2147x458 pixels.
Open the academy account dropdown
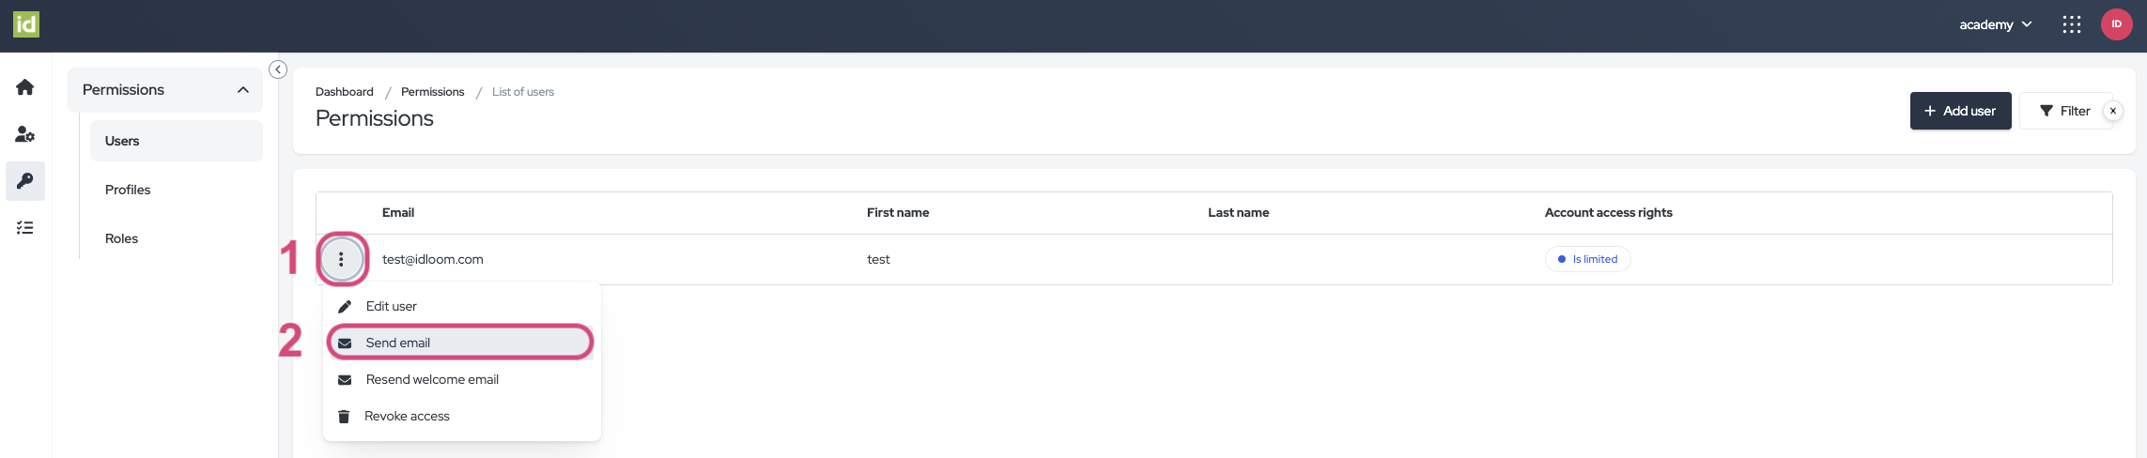pos(1995,24)
